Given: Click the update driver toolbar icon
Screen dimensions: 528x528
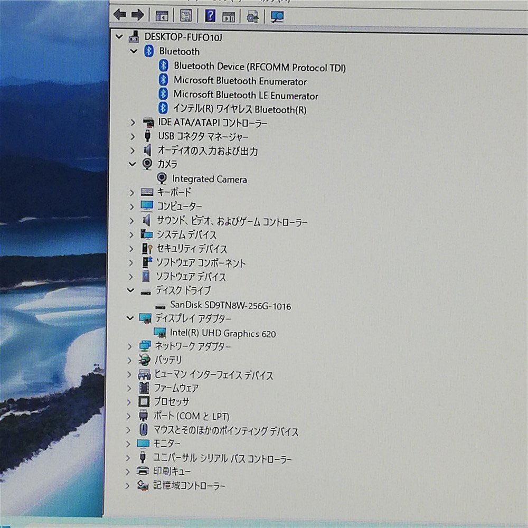Looking at the screenshot, I should 252,16.
